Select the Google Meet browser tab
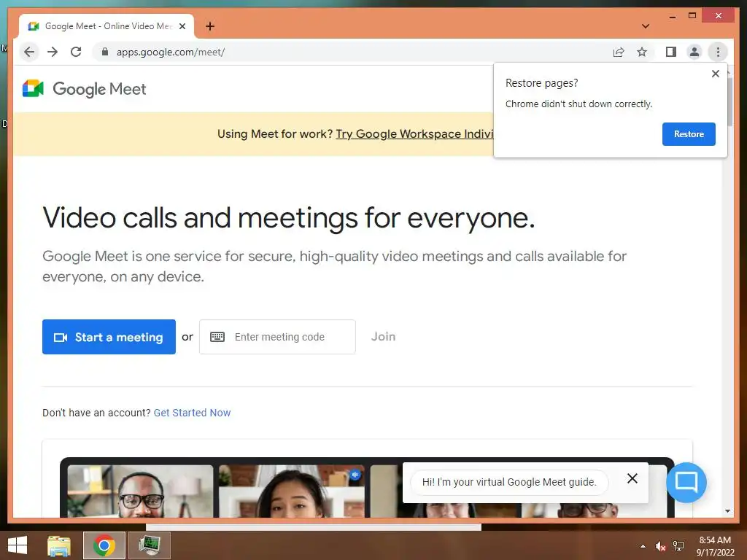 [107, 26]
